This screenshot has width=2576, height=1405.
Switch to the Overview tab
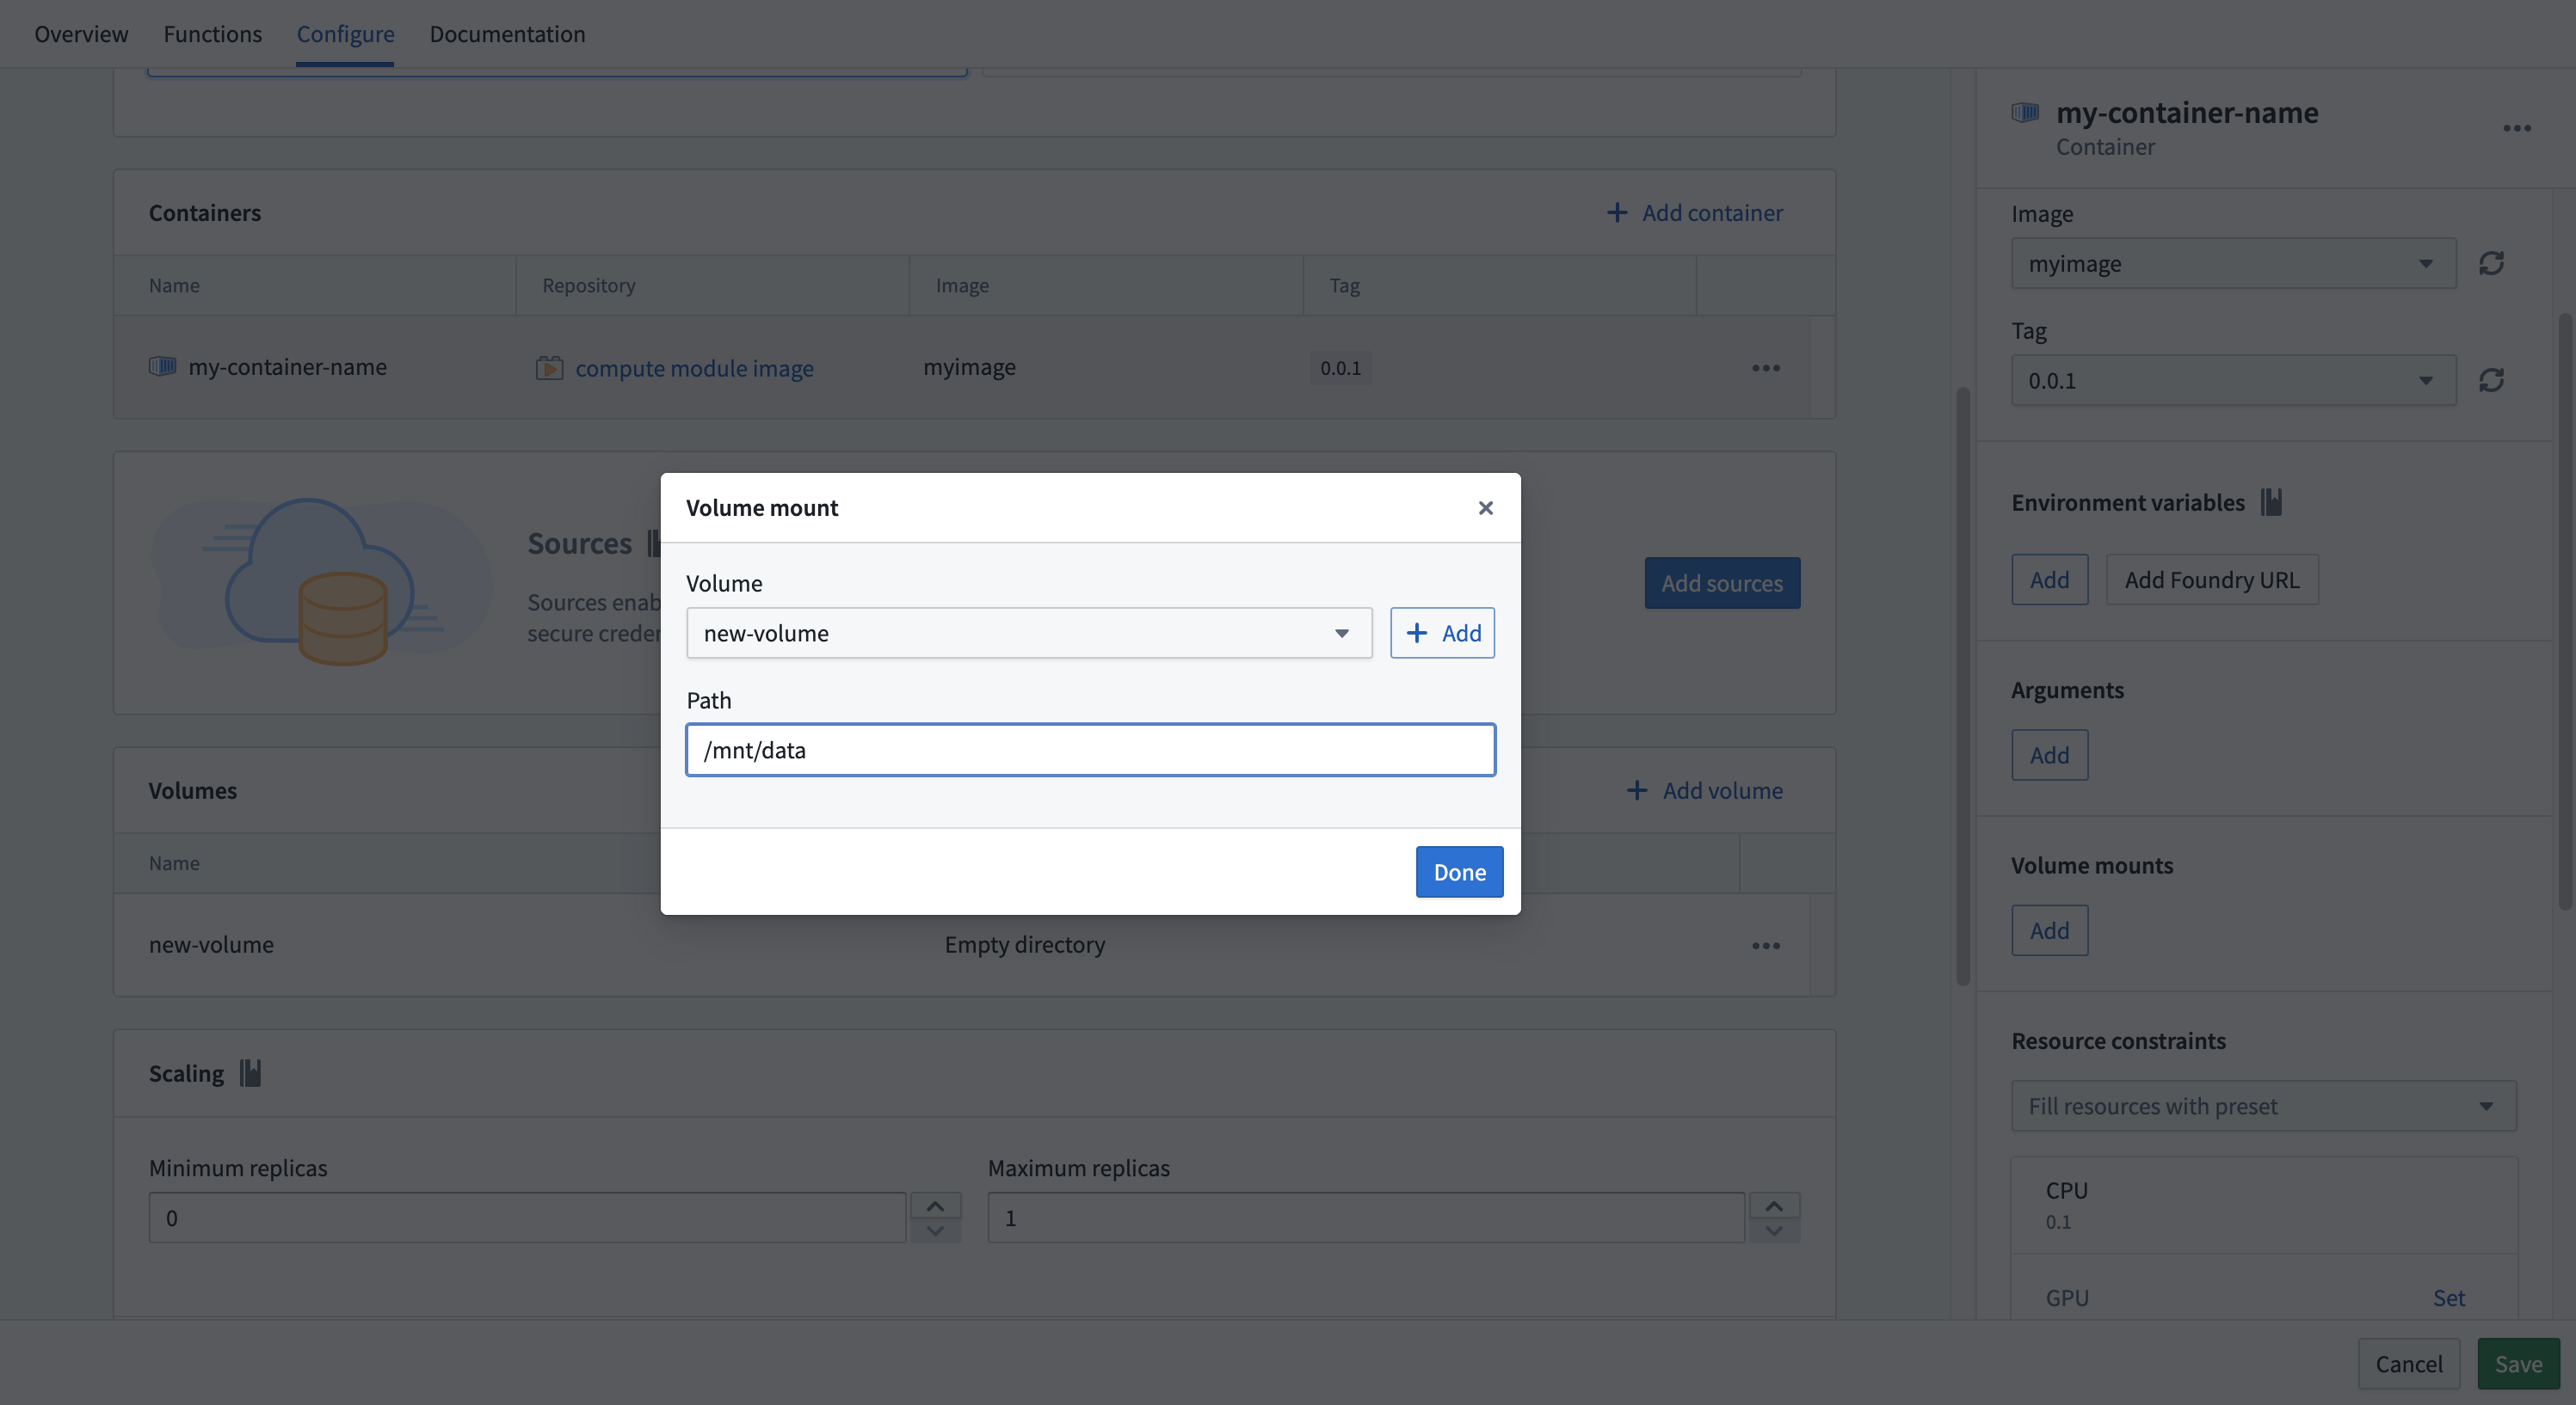pyautogui.click(x=81, y=33)
